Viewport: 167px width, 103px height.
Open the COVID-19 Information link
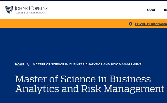pos(151,24)
